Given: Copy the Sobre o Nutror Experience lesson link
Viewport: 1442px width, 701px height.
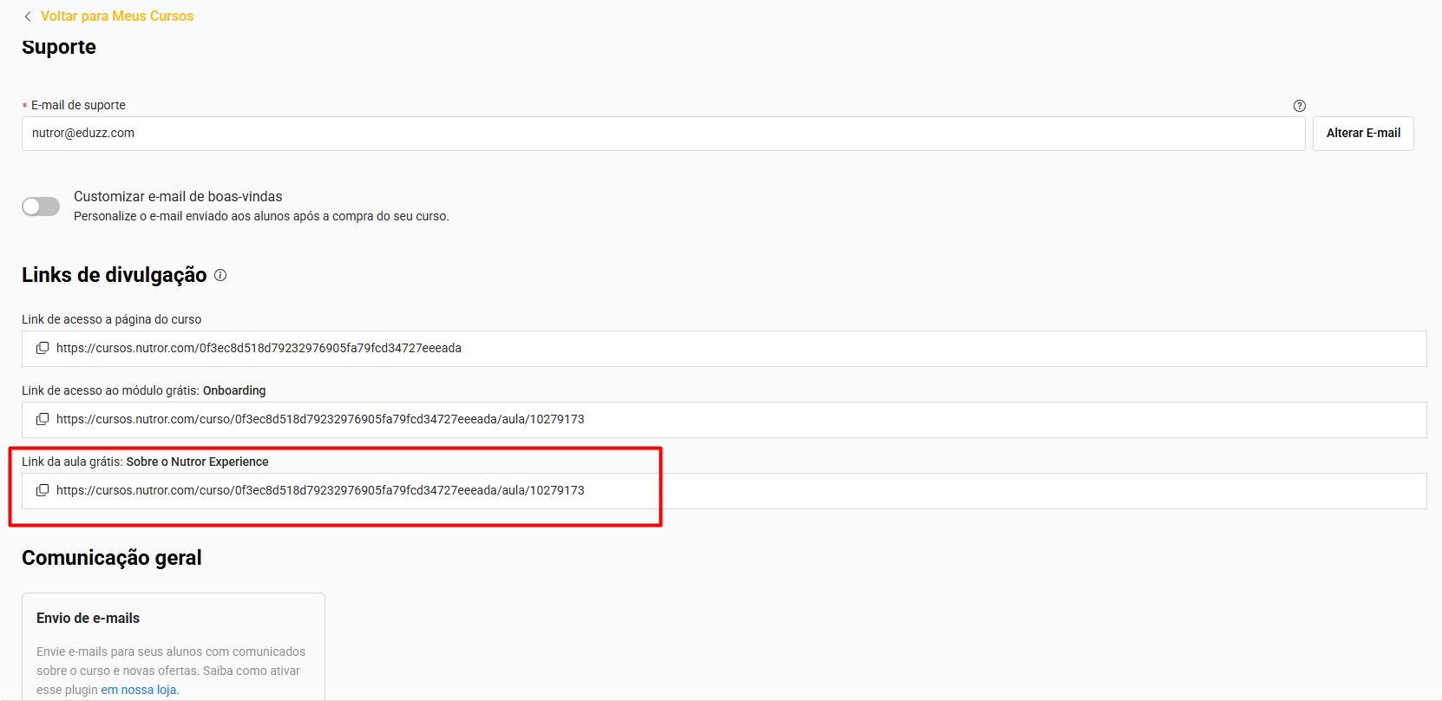Looking at the screenshot, I should click(42, 490).
